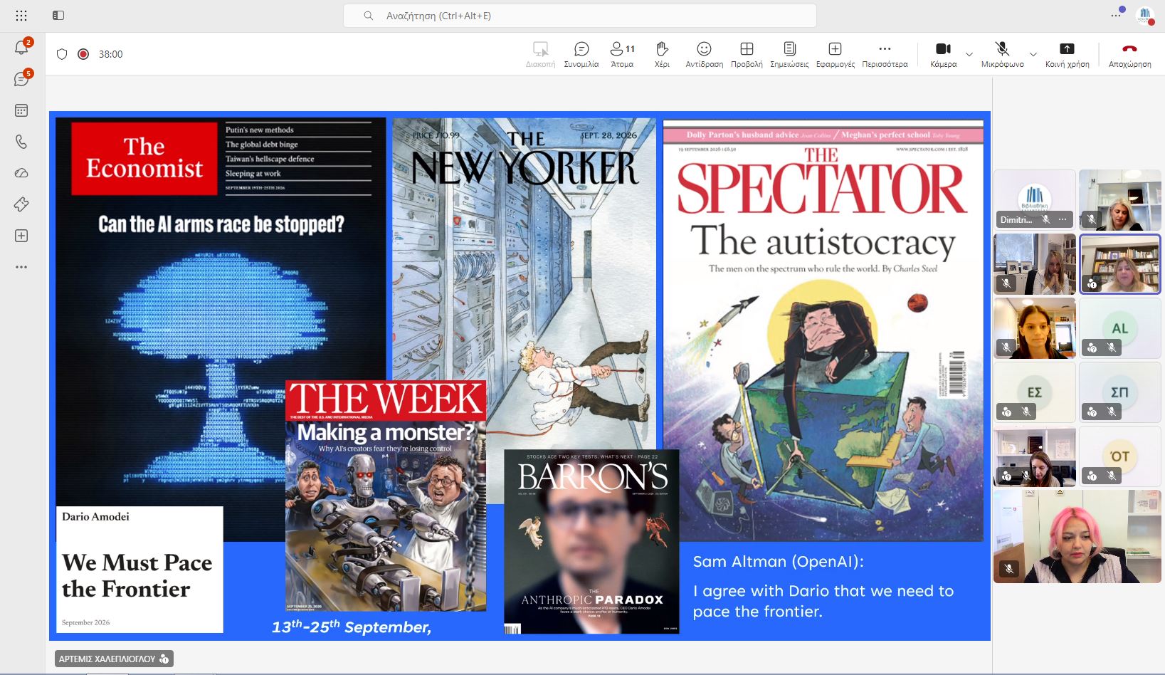Image resolution: width=1165 pixels, height=675 pixels.
Task: Toggle the Κάμερα camera on or off
Action: [943, 54]
